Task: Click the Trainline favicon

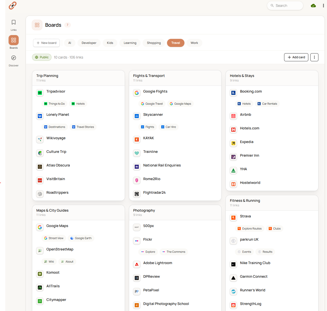Action: (137, 153)
